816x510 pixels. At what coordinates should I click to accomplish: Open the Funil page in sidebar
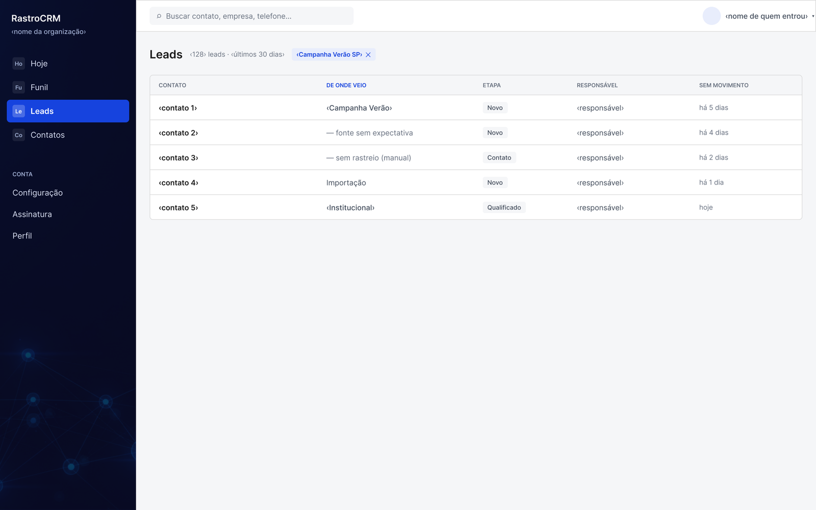pyautogui.click(x=68, y=87)
